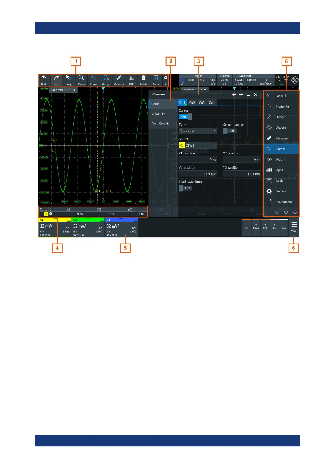
Task: Minimize the Cursors dialog
Action: point(248,95)
